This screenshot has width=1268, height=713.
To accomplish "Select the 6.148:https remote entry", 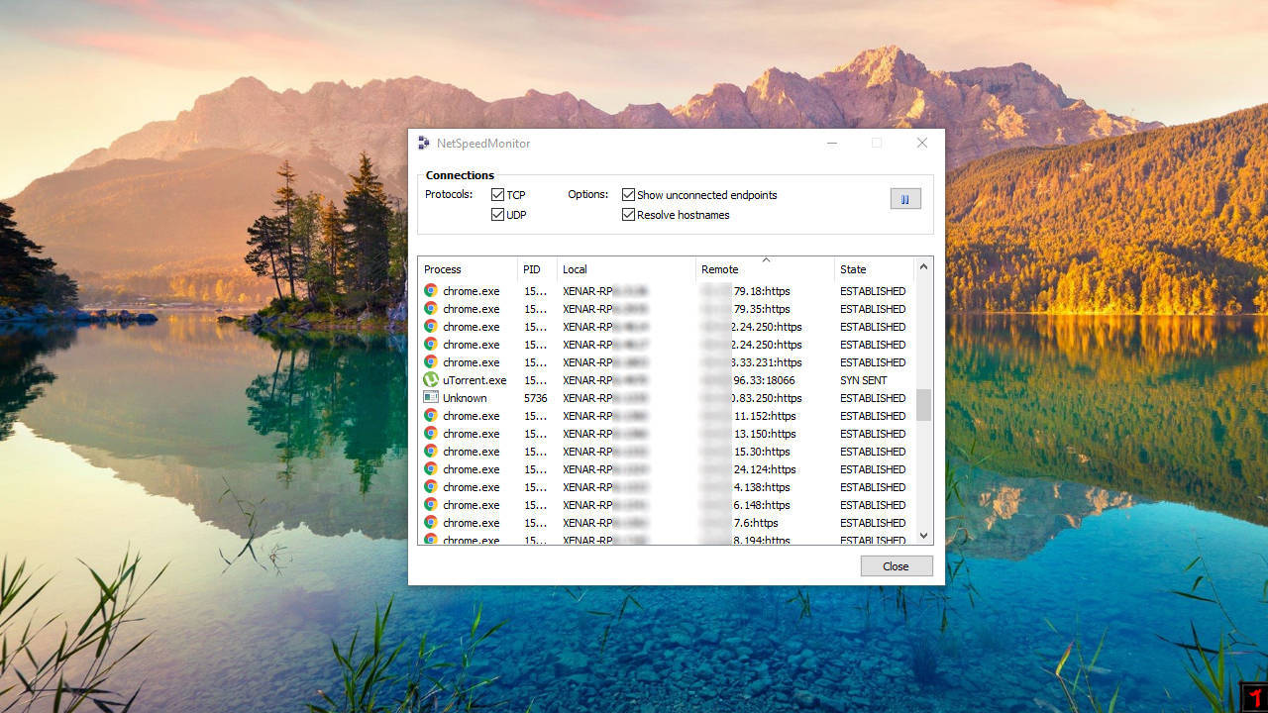I will [x=762, y=505].
